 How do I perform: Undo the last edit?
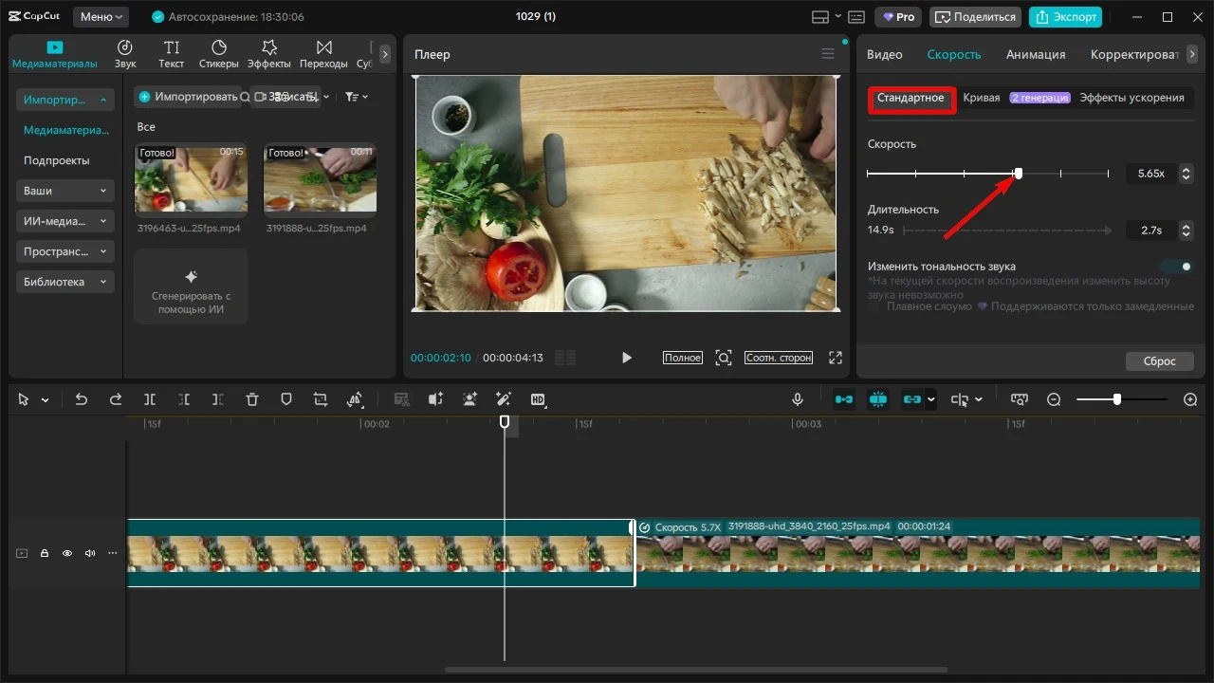82,399
